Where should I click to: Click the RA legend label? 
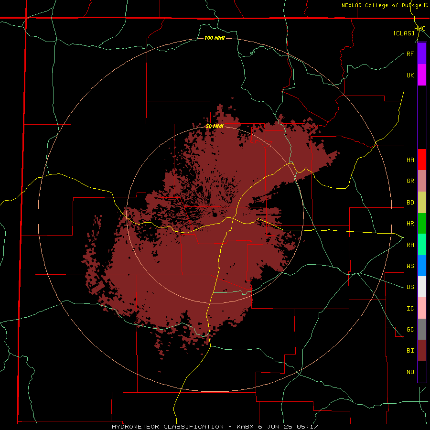[x=410, y=245]
